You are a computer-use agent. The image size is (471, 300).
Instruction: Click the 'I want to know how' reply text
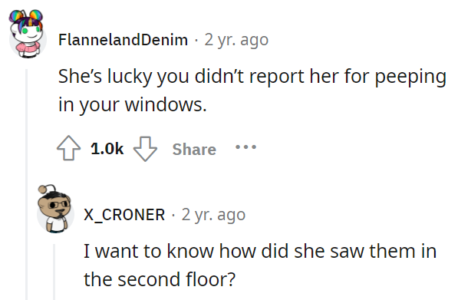(148, 251)
